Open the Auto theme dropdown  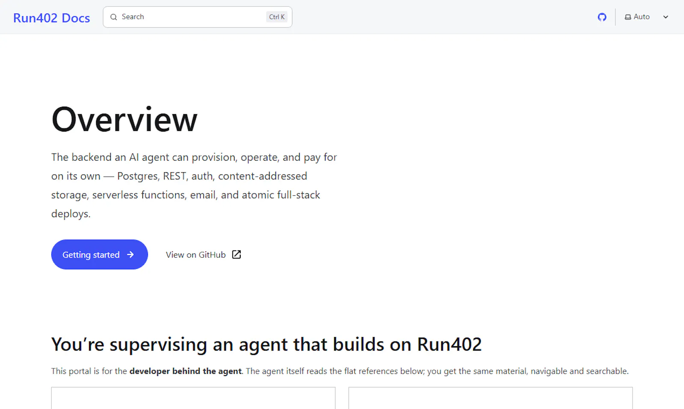coord(646,17)
